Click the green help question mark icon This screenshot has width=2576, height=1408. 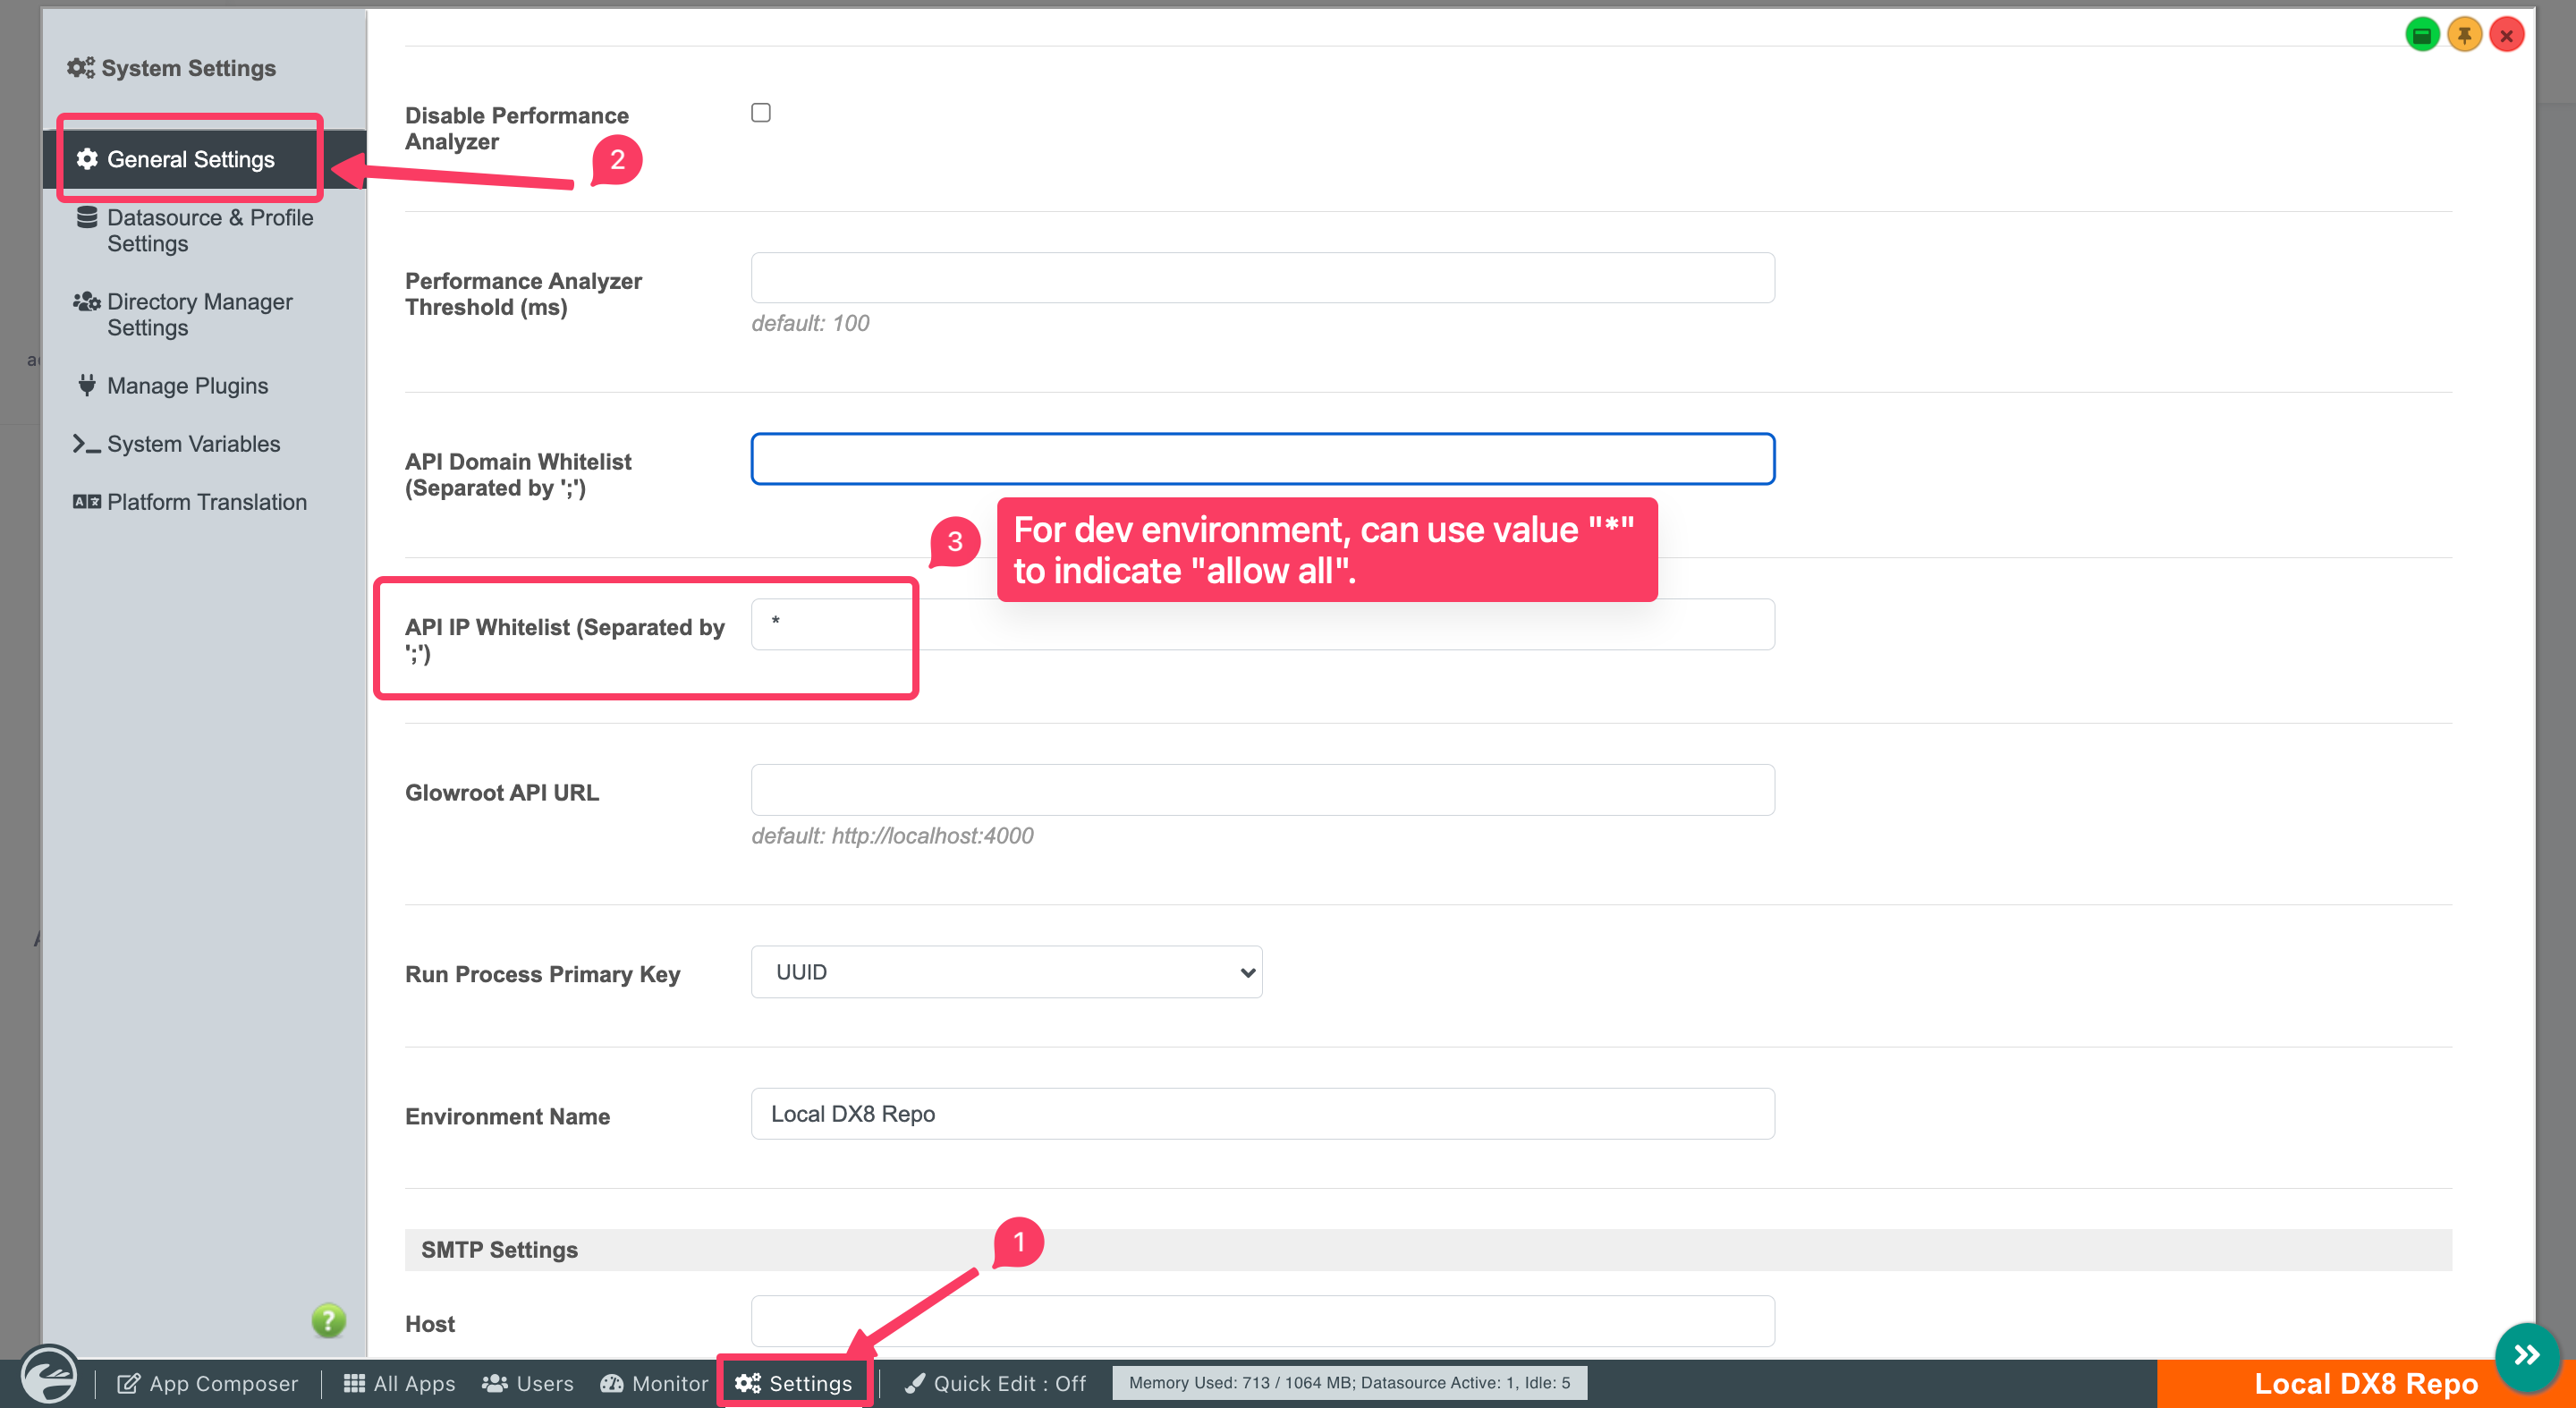coord(328,1320)
